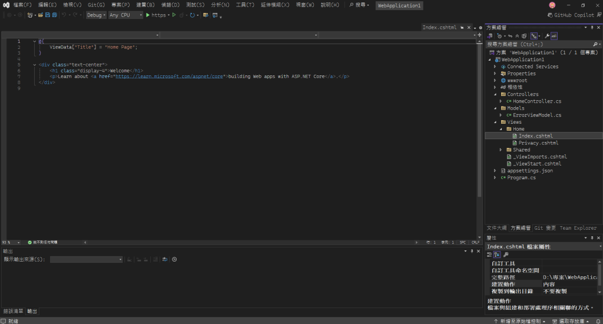Switch to the Git 變更 tab
Image resolution: width=603 pixels, height=324 pixels.
click(x=545, y=228)
